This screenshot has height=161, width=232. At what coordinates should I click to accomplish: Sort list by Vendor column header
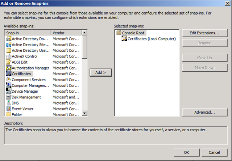click(x=66, y=33)
